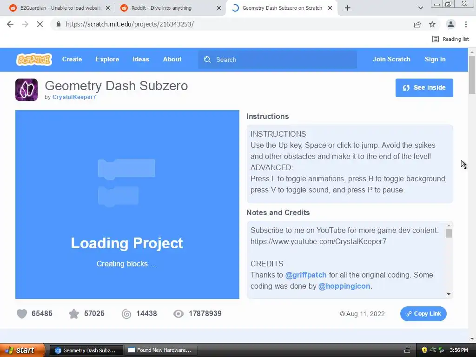Favorite the project with star icon
476x357 pixels.
pyautogui.click(x=74, y=314)
